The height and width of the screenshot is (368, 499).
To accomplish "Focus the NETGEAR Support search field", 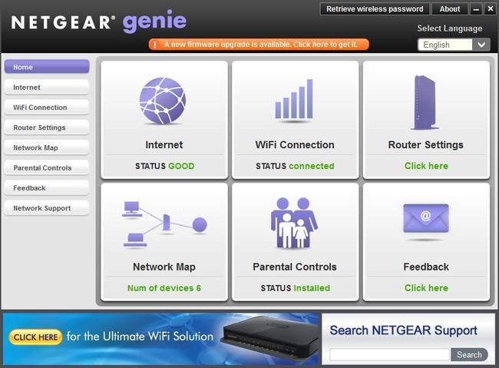I will click(x=389, y=355).
